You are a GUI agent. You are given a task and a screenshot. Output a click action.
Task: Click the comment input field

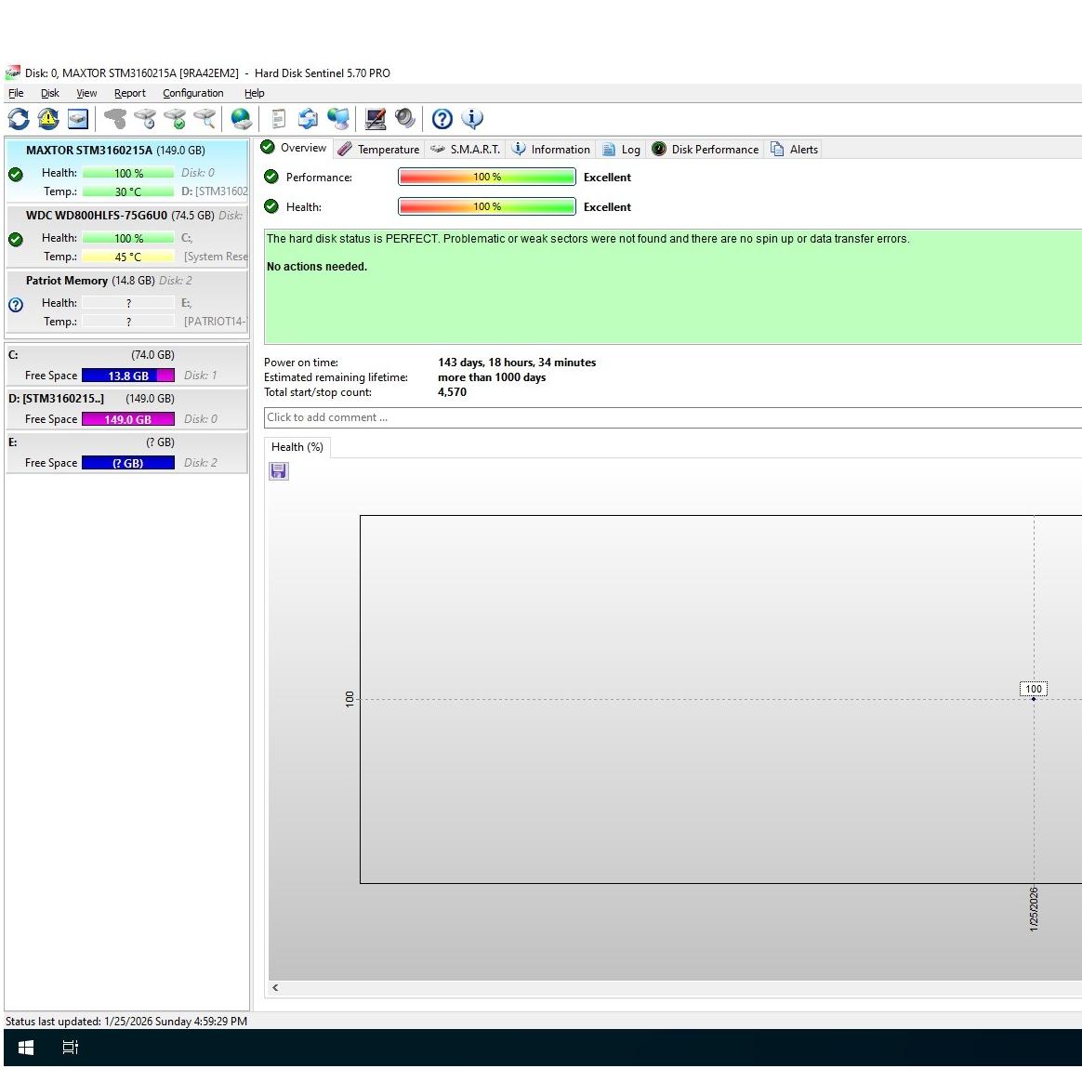[x=669, y=417]
